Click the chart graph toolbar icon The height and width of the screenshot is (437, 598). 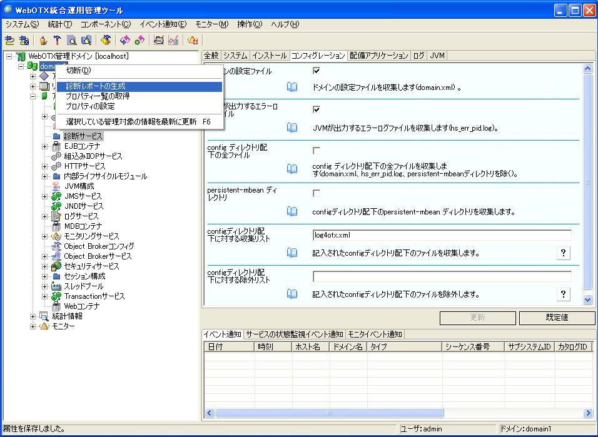click(173, 41)
